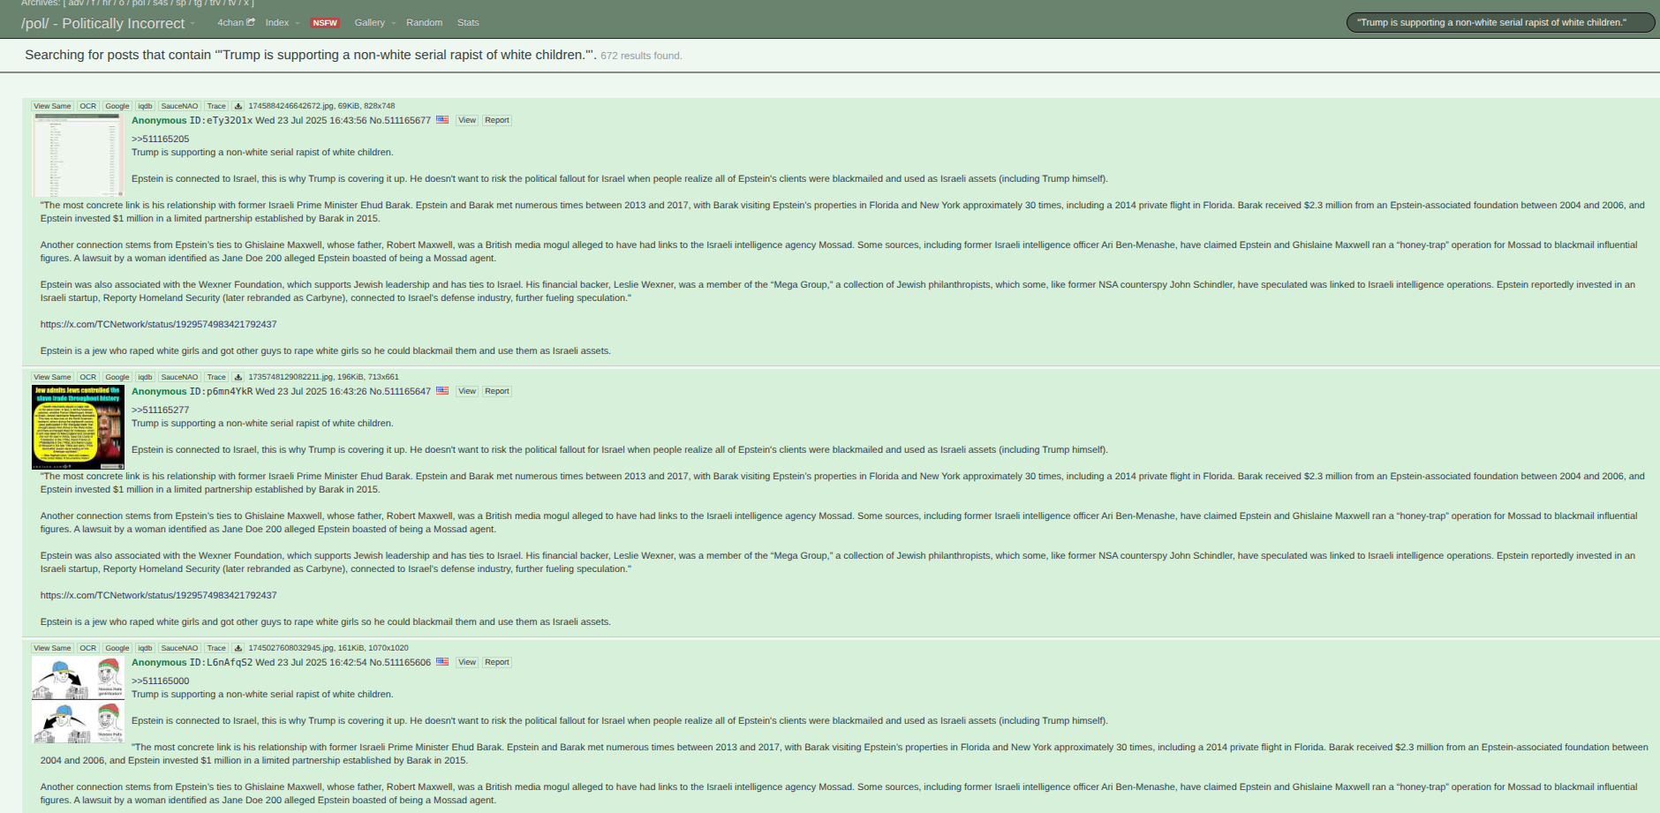The width and height of the screenshot is (1660, 813).
Task: Click poster ID eTy32O1x
Action: coord(221,120)
